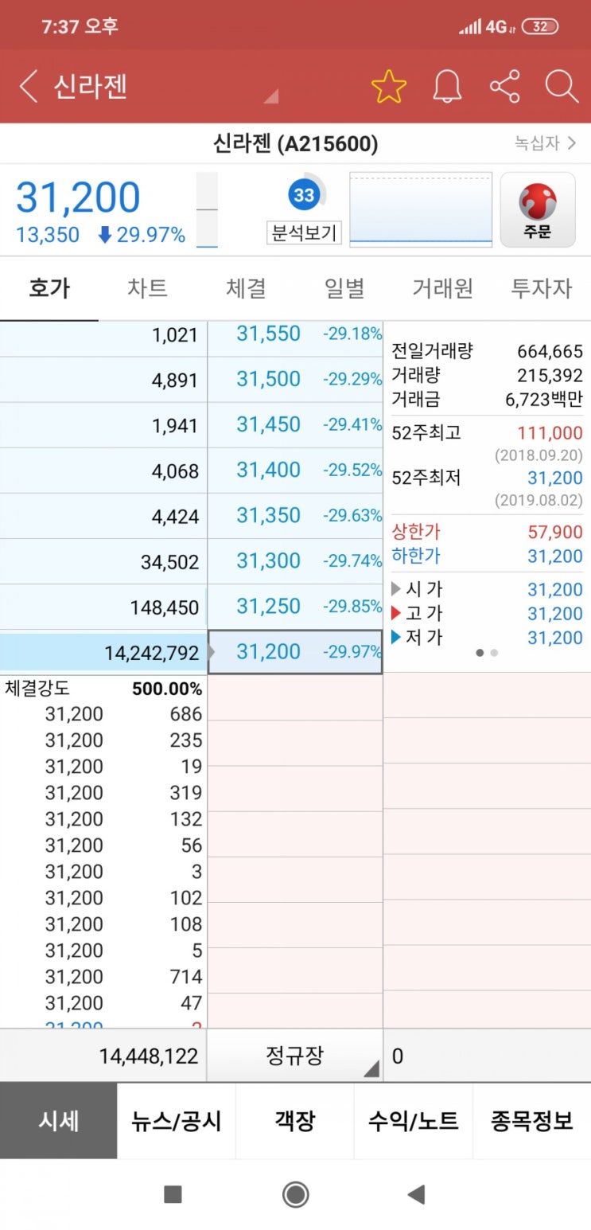Tap the price range gauge bar
The height and width of the screenshot is (1230, 591).
[x=207, y=210]
